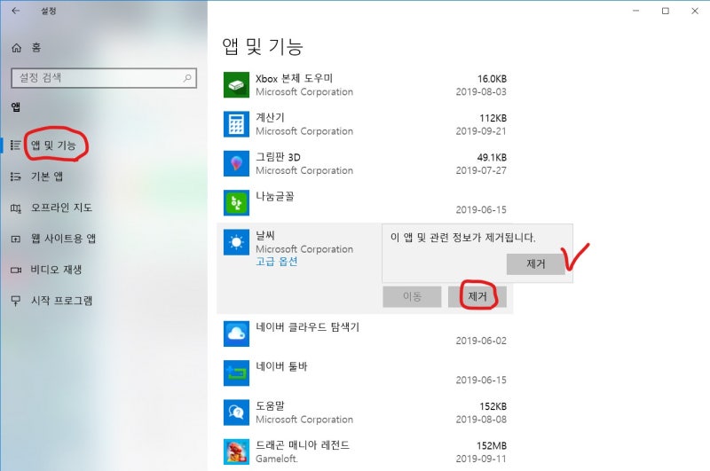Open 오프라인 지도 settings page

[x=61, y=208]
